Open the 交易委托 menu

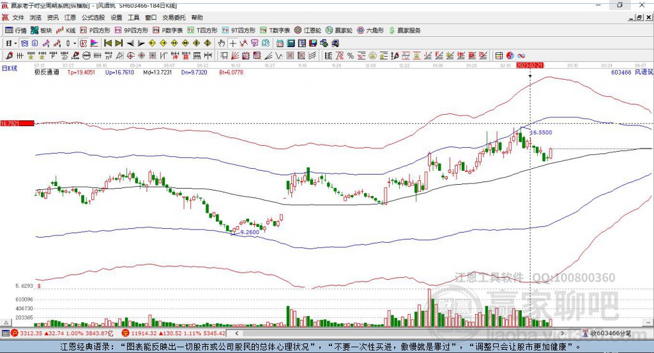click(x=174, y=17)
